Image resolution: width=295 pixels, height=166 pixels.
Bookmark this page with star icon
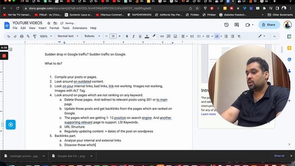click(x=197, y=8)
